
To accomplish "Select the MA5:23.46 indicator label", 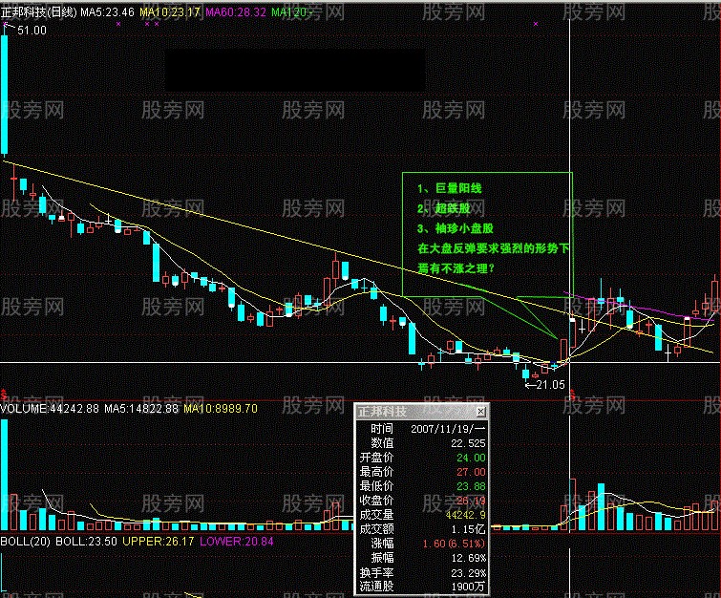I will (x=108, y=12).
